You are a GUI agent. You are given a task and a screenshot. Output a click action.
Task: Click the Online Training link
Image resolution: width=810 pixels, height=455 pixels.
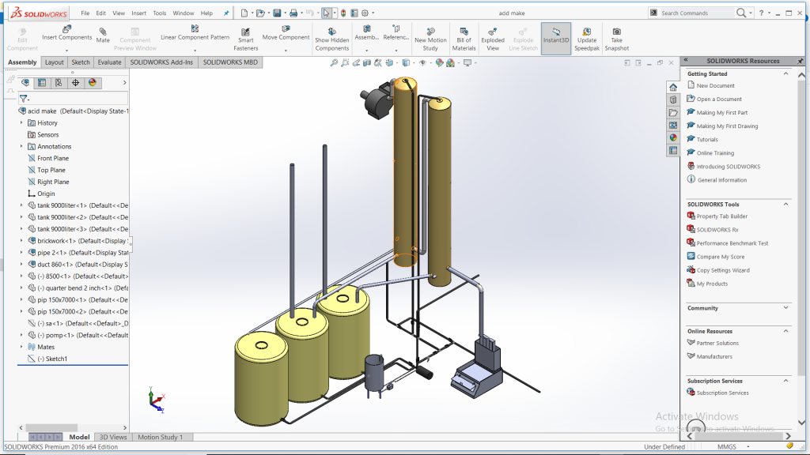(715, 153)
